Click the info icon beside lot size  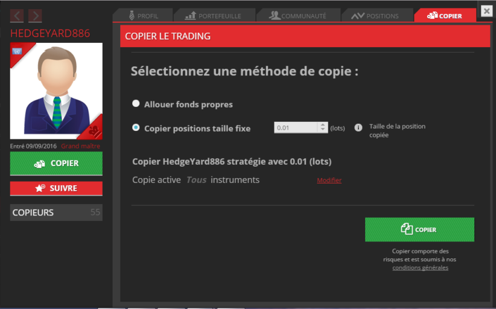point(358,127)
